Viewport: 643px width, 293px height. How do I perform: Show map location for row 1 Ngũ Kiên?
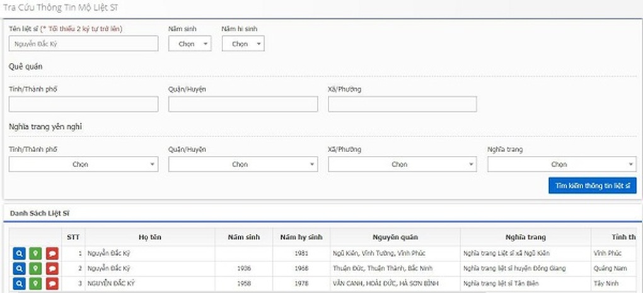pyautogui.click(x=36, y=254)
